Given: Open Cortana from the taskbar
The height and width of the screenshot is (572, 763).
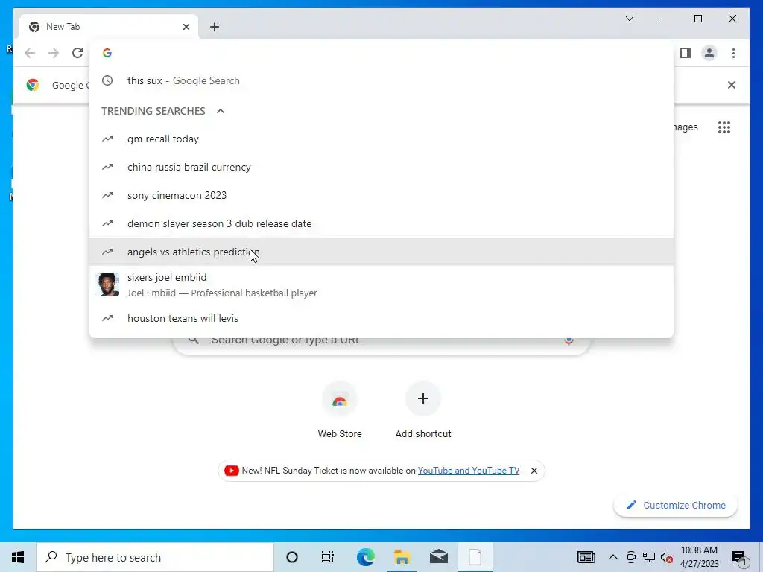Looking at the screenshot, I should tap(292, 557).
